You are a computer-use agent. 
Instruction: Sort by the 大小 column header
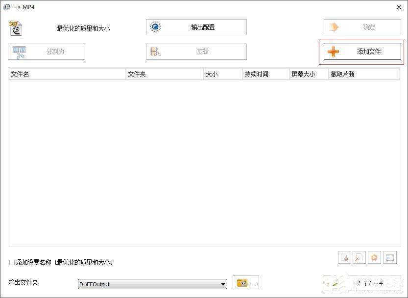pyautogui.click(x=223, y=74)
